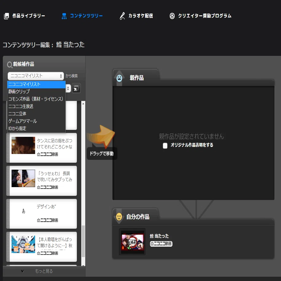This screenshot has width=281, height=281.
Task: Select コモンズ作品（素材・ライセンス） option
Action: pyautogui.click(x=37, y=99)
